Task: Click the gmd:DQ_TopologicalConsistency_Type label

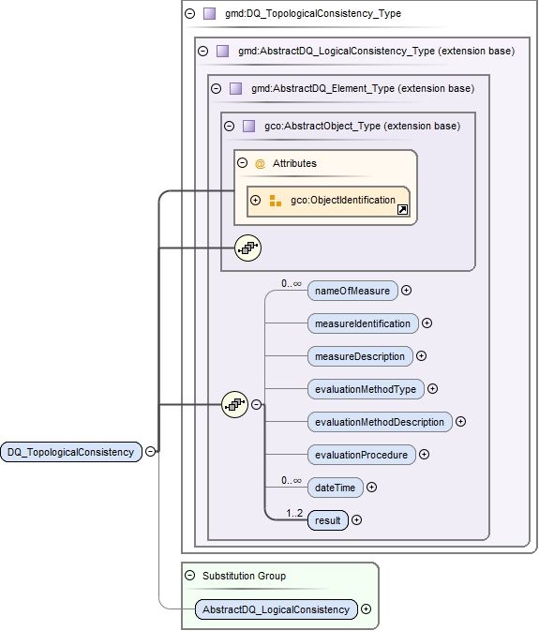Action: [x=313, y=13]
